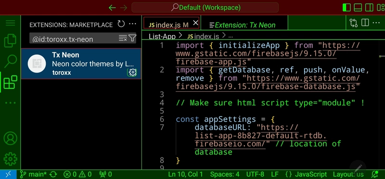The height and width of the screenshot is (179, 385).
Task: Open notifications bell in status bar
Action: click(375, 174)
